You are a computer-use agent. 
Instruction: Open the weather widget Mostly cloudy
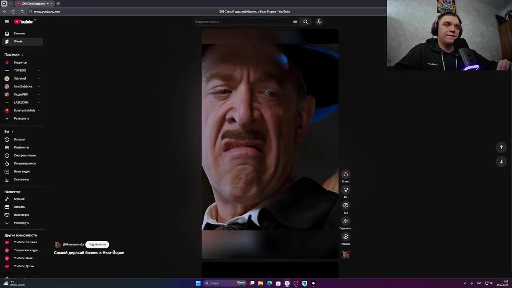click(x=14, y=283)
